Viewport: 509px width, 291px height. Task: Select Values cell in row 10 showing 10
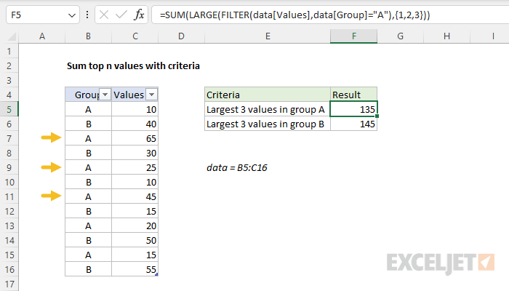[x=135, y=182]
